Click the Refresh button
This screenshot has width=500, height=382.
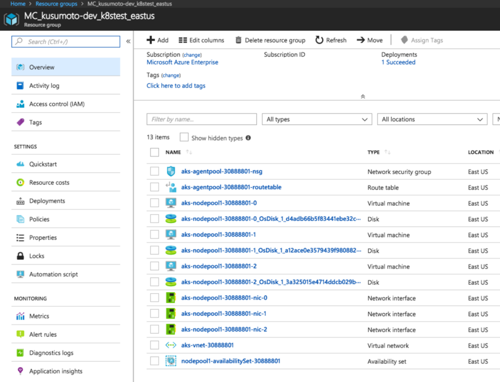click(x=331, y=40)
